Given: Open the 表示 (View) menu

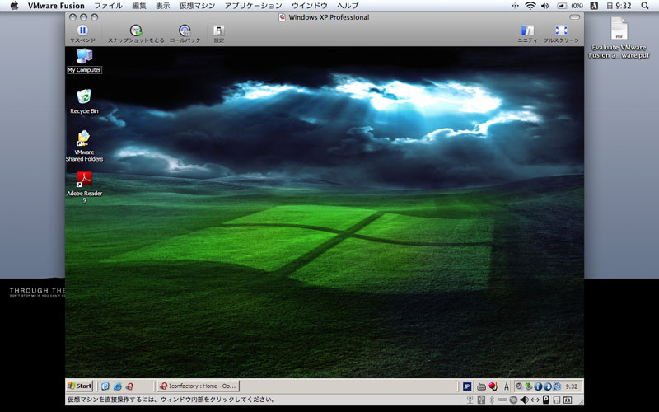Looking at the screenshot, I should (162, 6).
